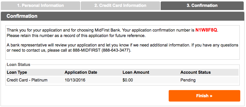
Task: Click the 'Please retain this number' line
Action: [76, 36]
